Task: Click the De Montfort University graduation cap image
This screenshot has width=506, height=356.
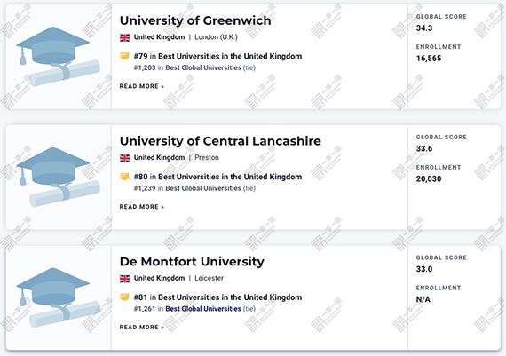Action: pos(58,297)
